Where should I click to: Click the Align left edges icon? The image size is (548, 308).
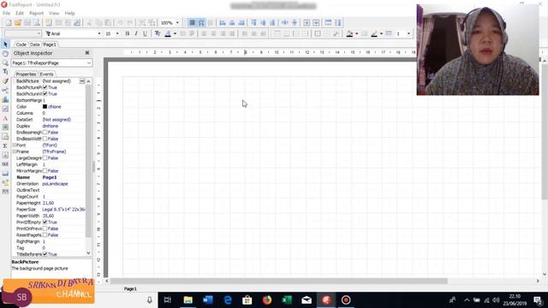(x=223, y=23)
